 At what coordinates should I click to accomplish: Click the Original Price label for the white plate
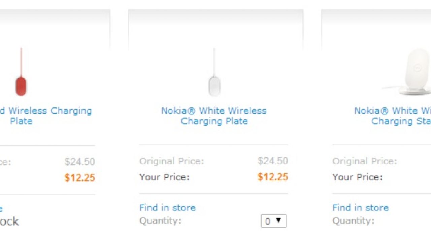click(x=172, y=161)
